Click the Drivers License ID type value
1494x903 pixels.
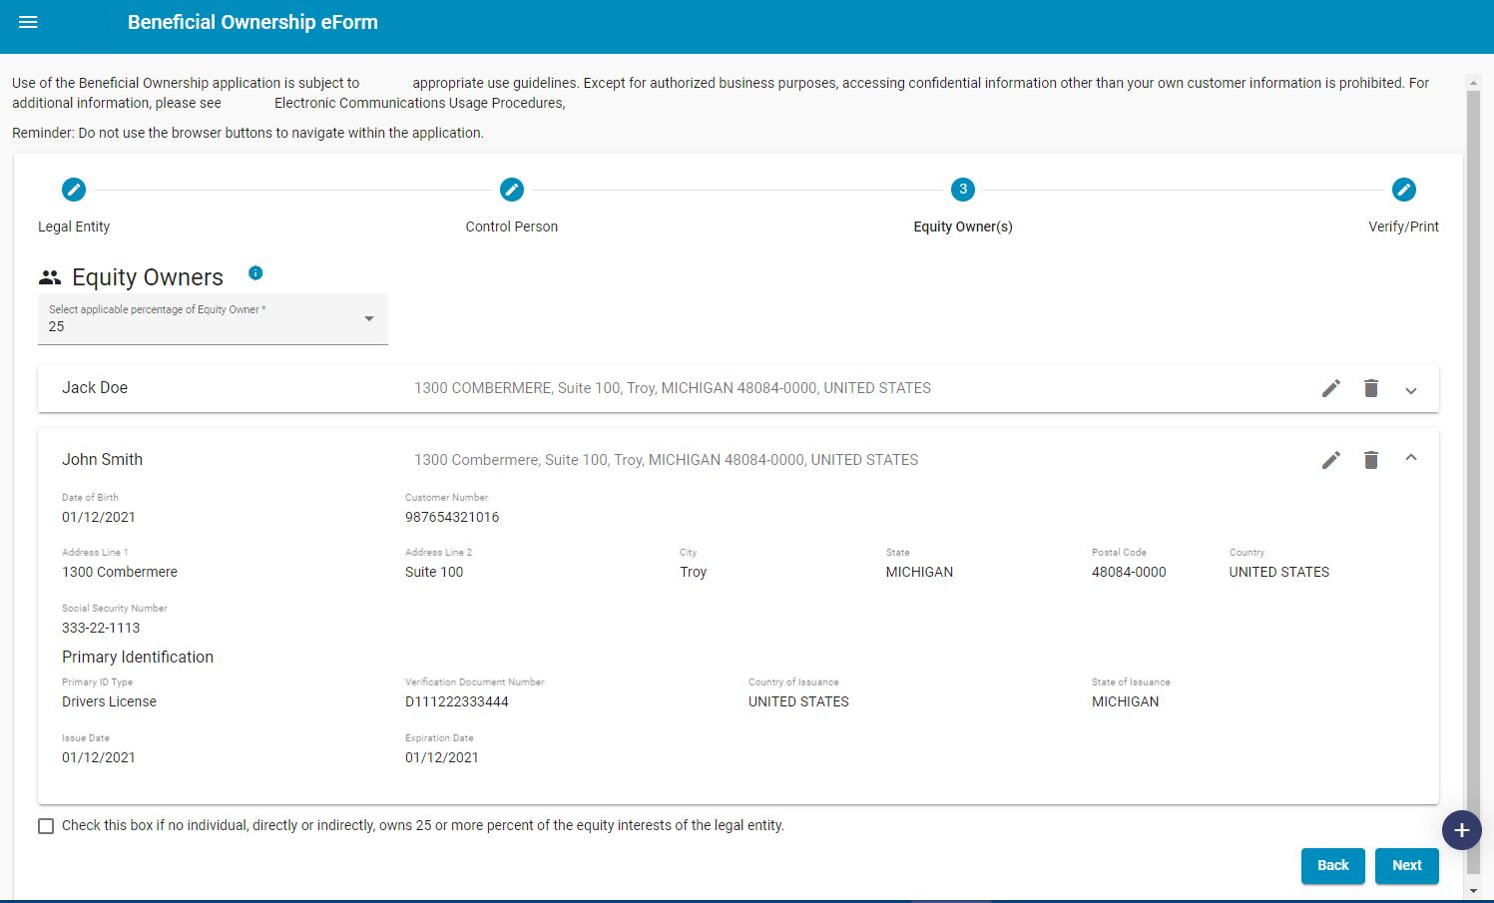click(x=109, y=701)
